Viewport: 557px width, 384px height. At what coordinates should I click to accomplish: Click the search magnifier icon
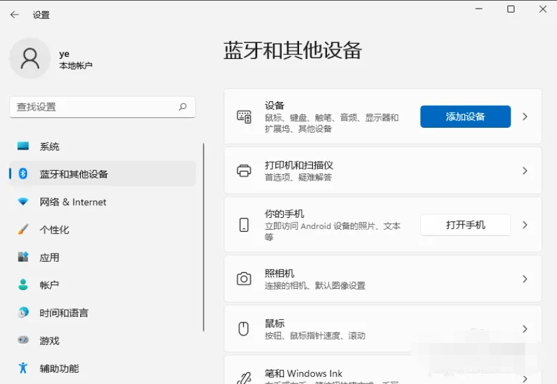(182, 107)
